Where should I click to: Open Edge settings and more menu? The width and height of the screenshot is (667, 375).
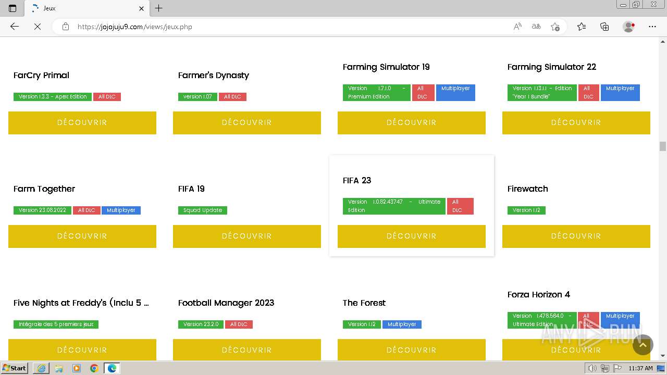click(652, 27)
